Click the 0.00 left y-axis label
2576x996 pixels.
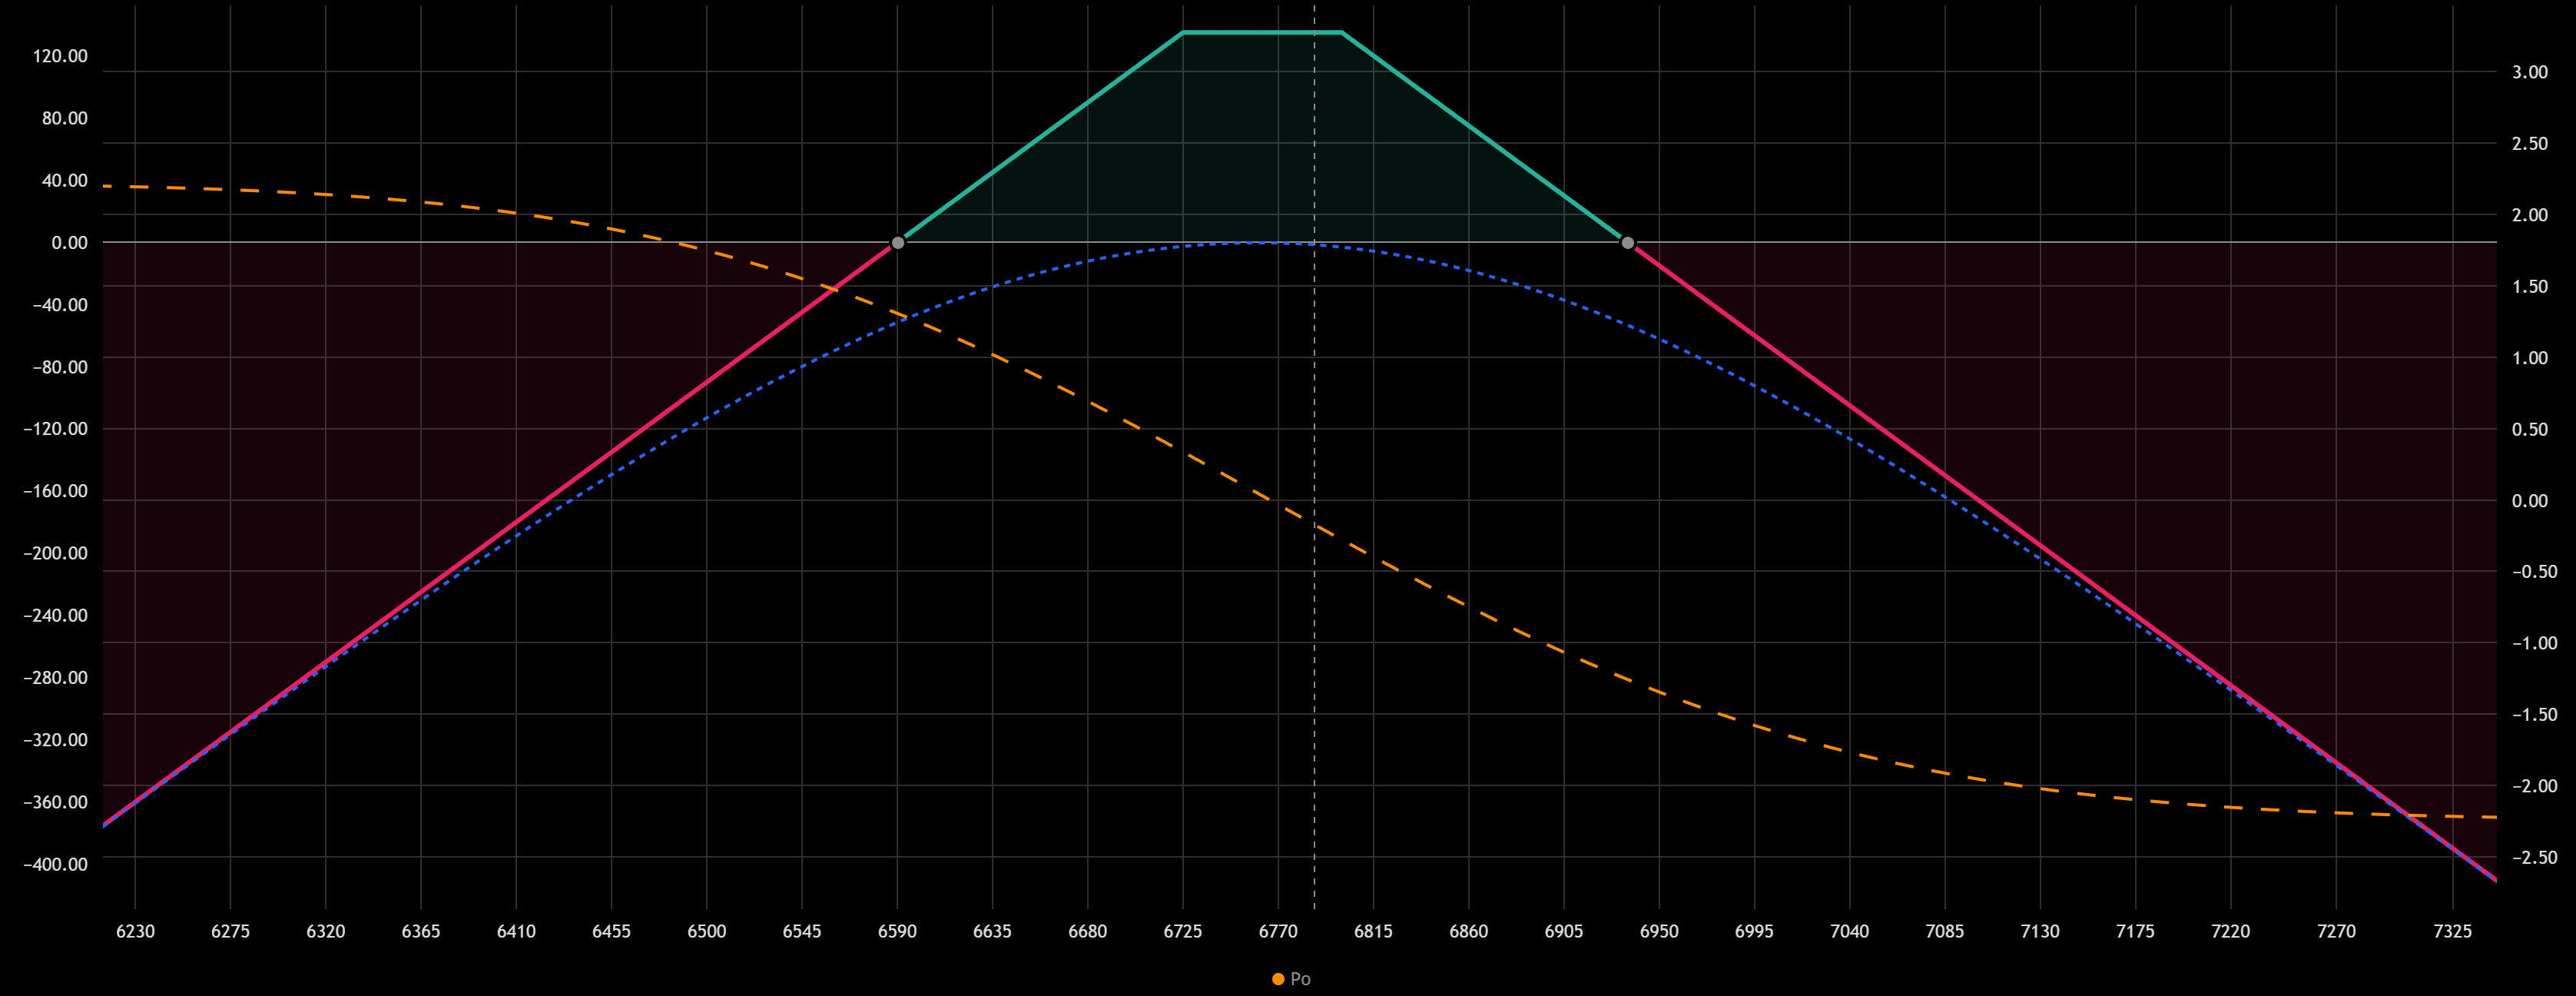tap(69, 243)
